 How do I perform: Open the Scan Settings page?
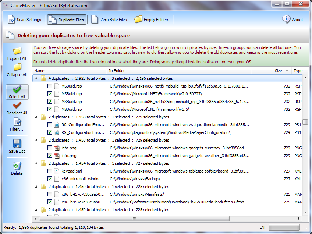click(24, 19)
